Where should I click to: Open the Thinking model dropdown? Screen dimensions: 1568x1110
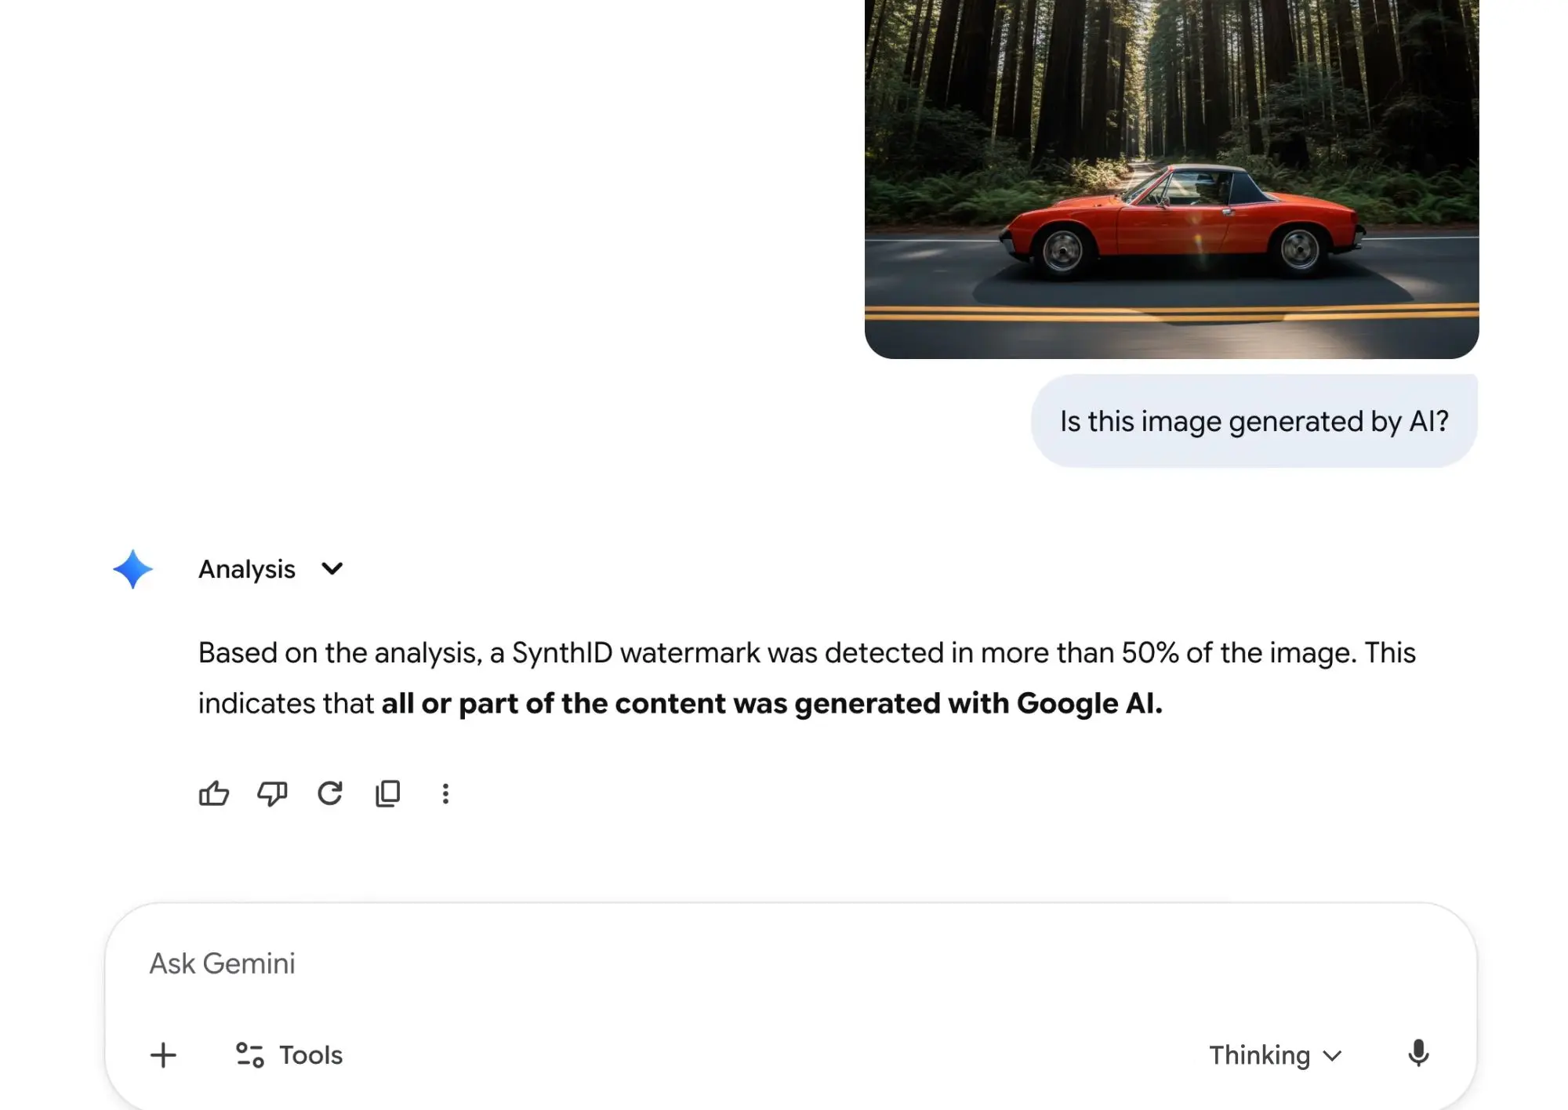coord(1274,1055)
